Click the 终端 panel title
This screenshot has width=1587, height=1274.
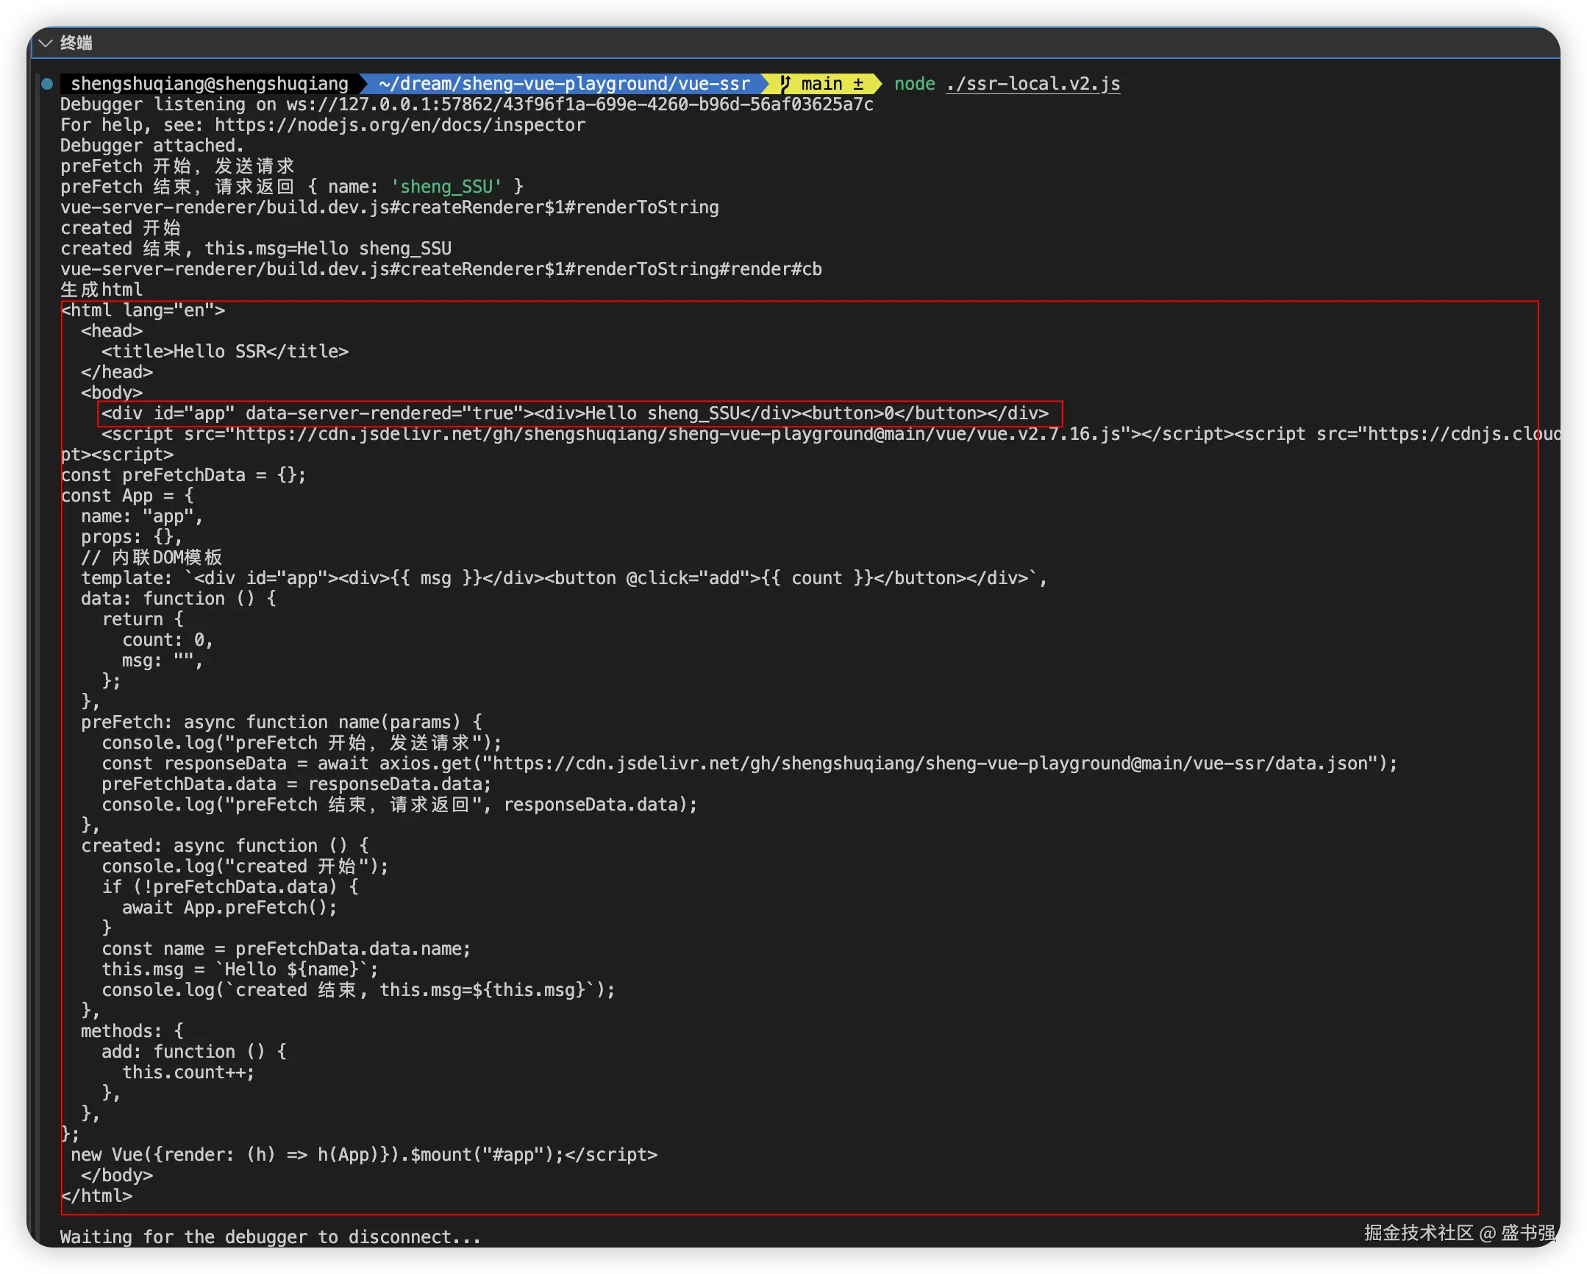click(76, 43)
